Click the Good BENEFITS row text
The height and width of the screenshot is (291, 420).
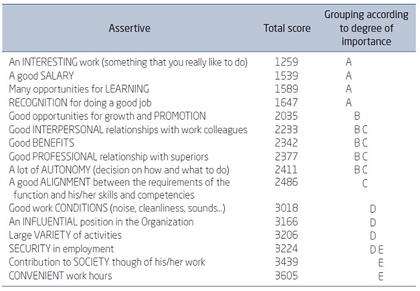click(x=41, y=143)
